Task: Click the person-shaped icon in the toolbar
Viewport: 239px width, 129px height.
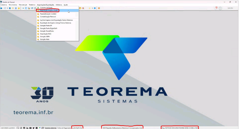Action: pos(29,8)
